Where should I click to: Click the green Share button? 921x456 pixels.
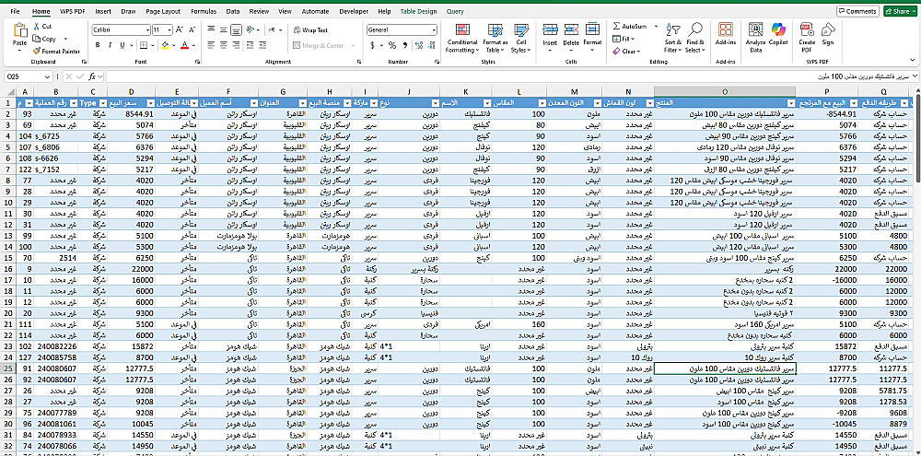(x=900, y=11)
